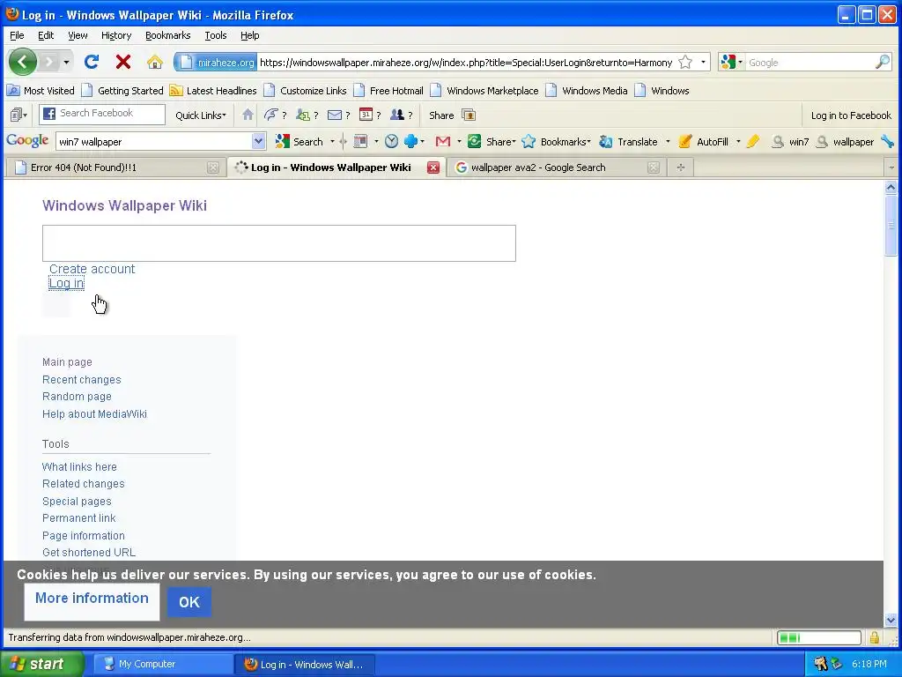Click the Google logo on Google Toolbar
Screen dimensions: 902x677
pos(27,141)
